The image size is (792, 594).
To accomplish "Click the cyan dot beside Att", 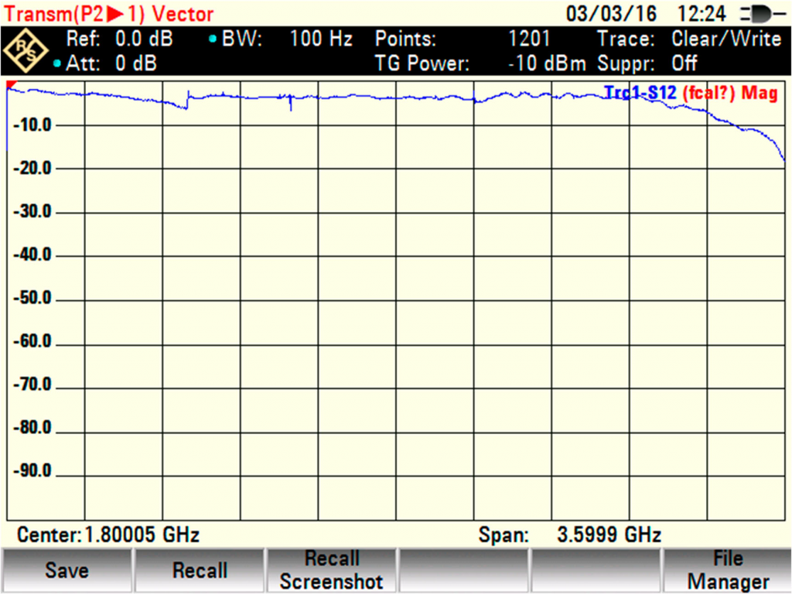I will 57,63.
